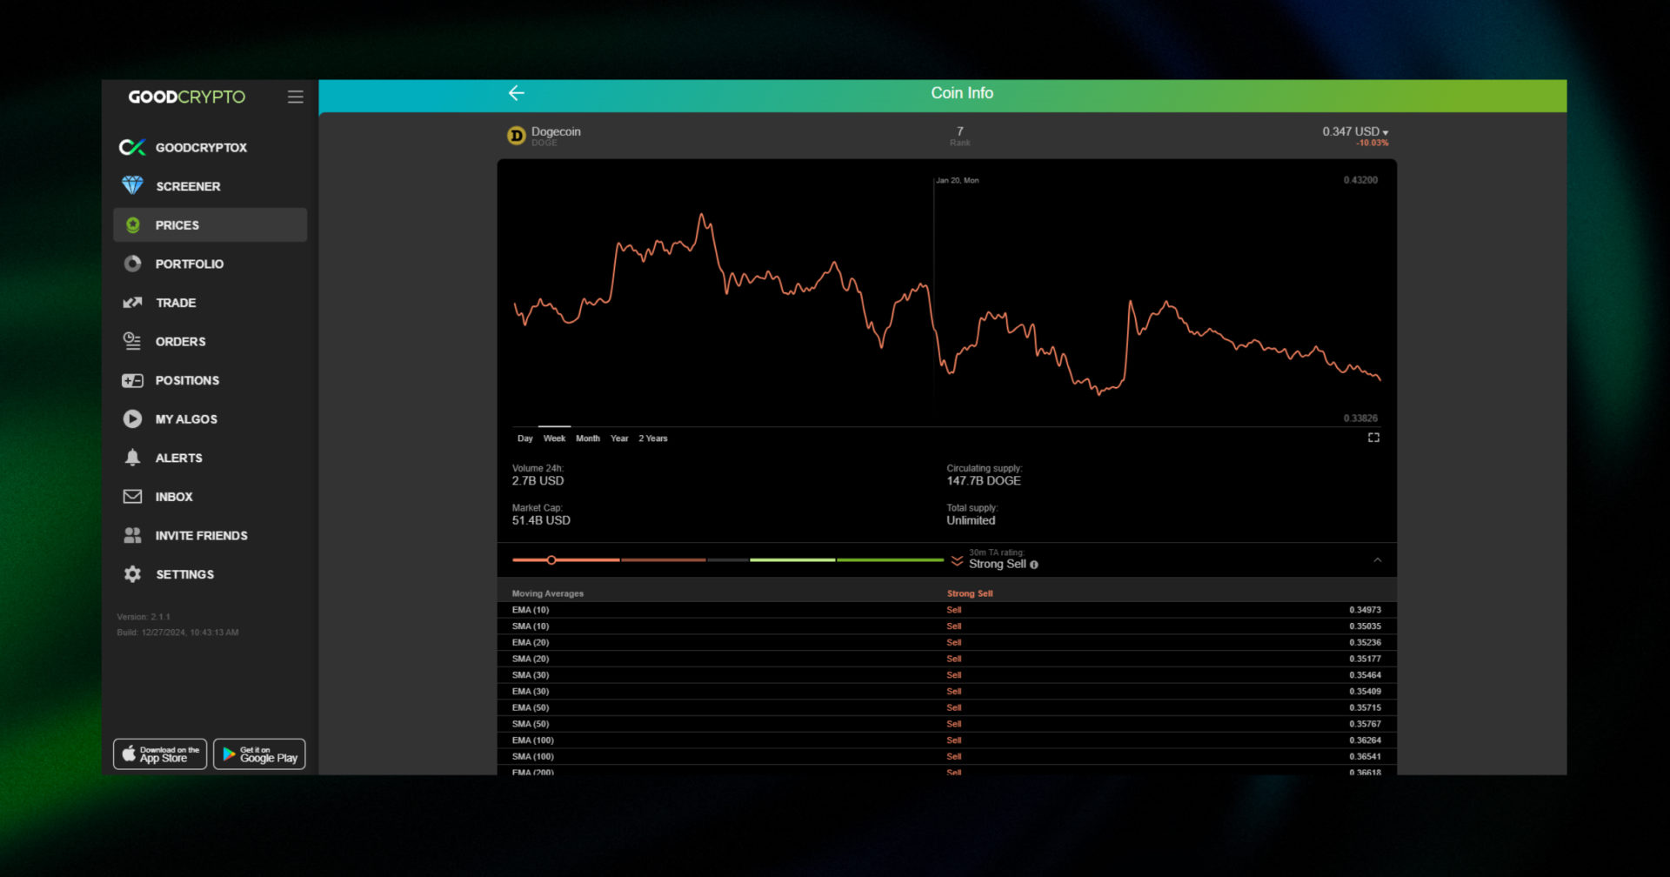Click the Inbox envelope icon
1670x877 pixels.
pos(132,497)
